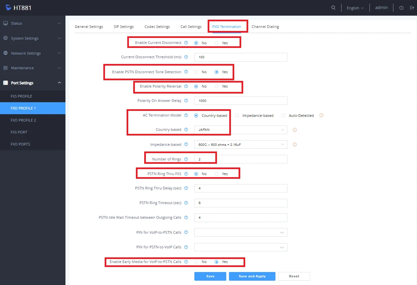Show password in PIN for VoIP-to-PSTN field

pyautogui.click(x=282, y=232)
